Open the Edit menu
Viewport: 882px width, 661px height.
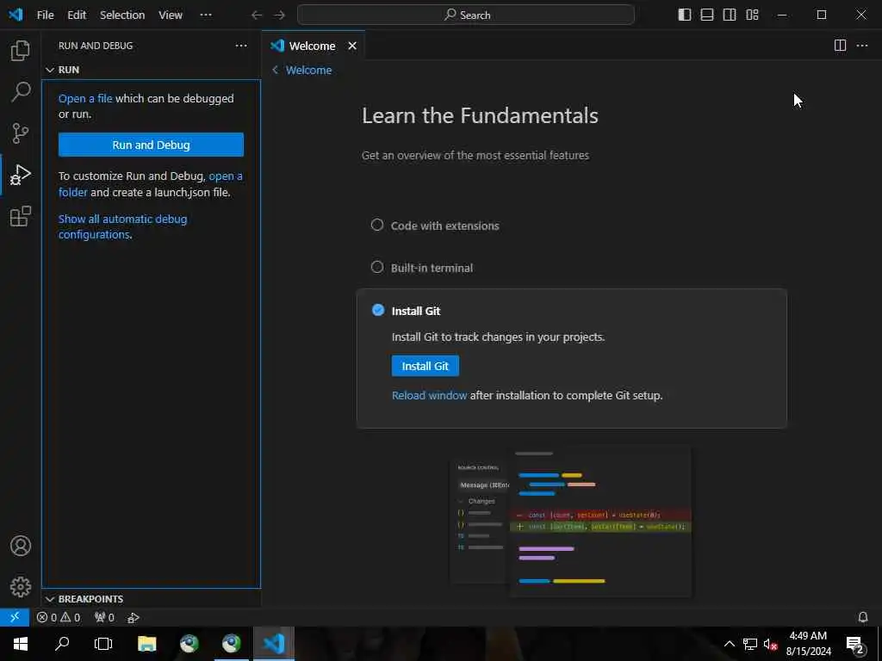pos(77,15)
